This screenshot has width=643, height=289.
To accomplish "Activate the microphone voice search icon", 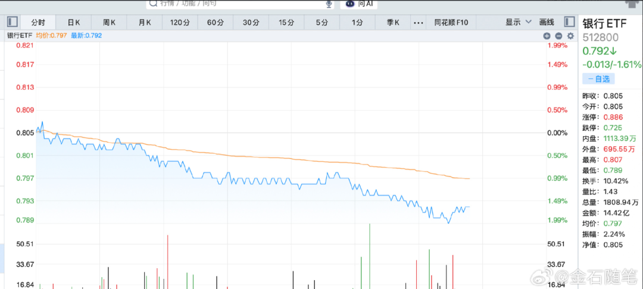I will 329,4.
